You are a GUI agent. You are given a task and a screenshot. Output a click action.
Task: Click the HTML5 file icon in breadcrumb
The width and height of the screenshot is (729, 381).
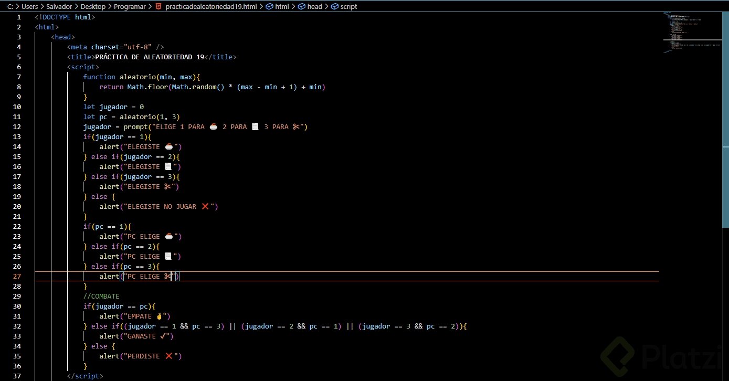point(159,7)
